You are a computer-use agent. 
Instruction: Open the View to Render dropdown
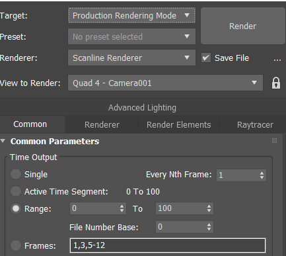pos(165,83)
